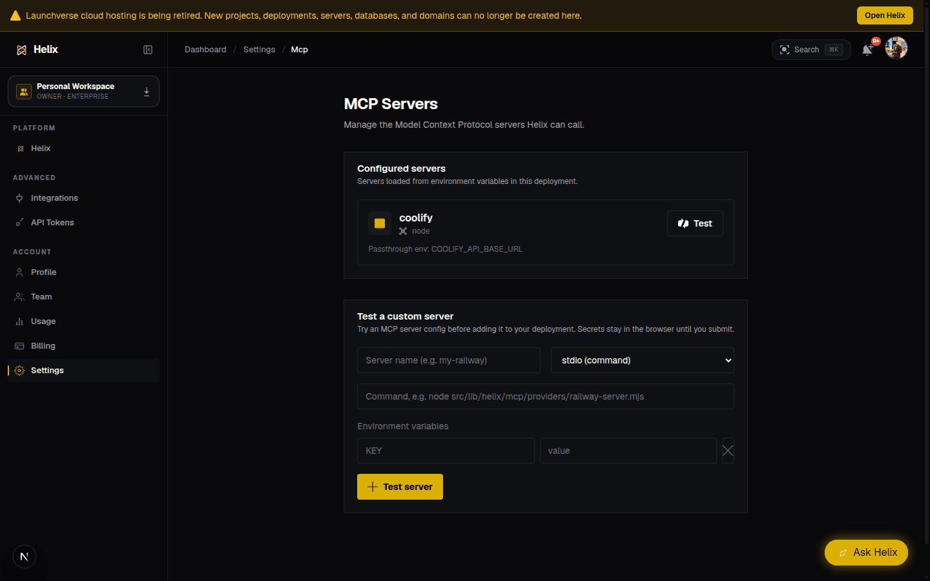
Task: Click the Test server button
Action: tap(400, 487)
